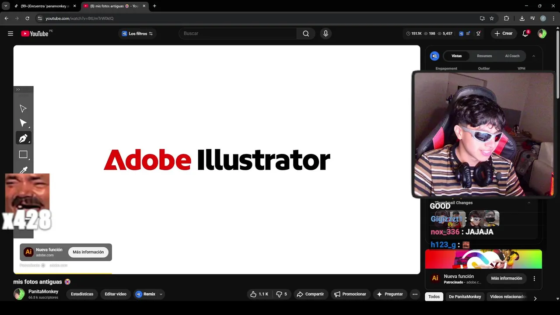Switch to the AI Coach tab
Image resolution: width=560 pixels, height=315 pixels.
pyautogui.click(x=512, y=56)
